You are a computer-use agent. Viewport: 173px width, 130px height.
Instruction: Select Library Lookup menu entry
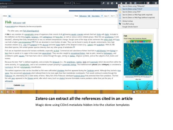[138, 21]
